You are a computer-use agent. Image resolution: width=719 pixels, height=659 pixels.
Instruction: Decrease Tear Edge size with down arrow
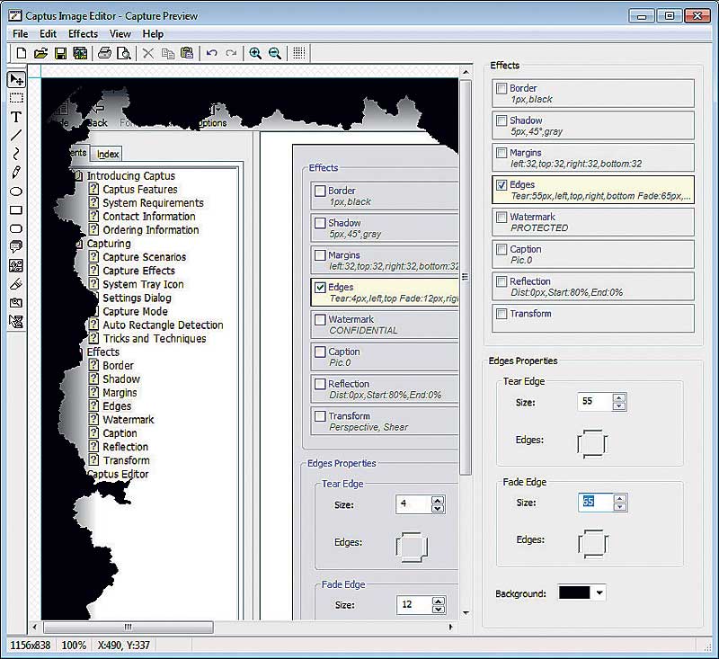tap(619, 405)
